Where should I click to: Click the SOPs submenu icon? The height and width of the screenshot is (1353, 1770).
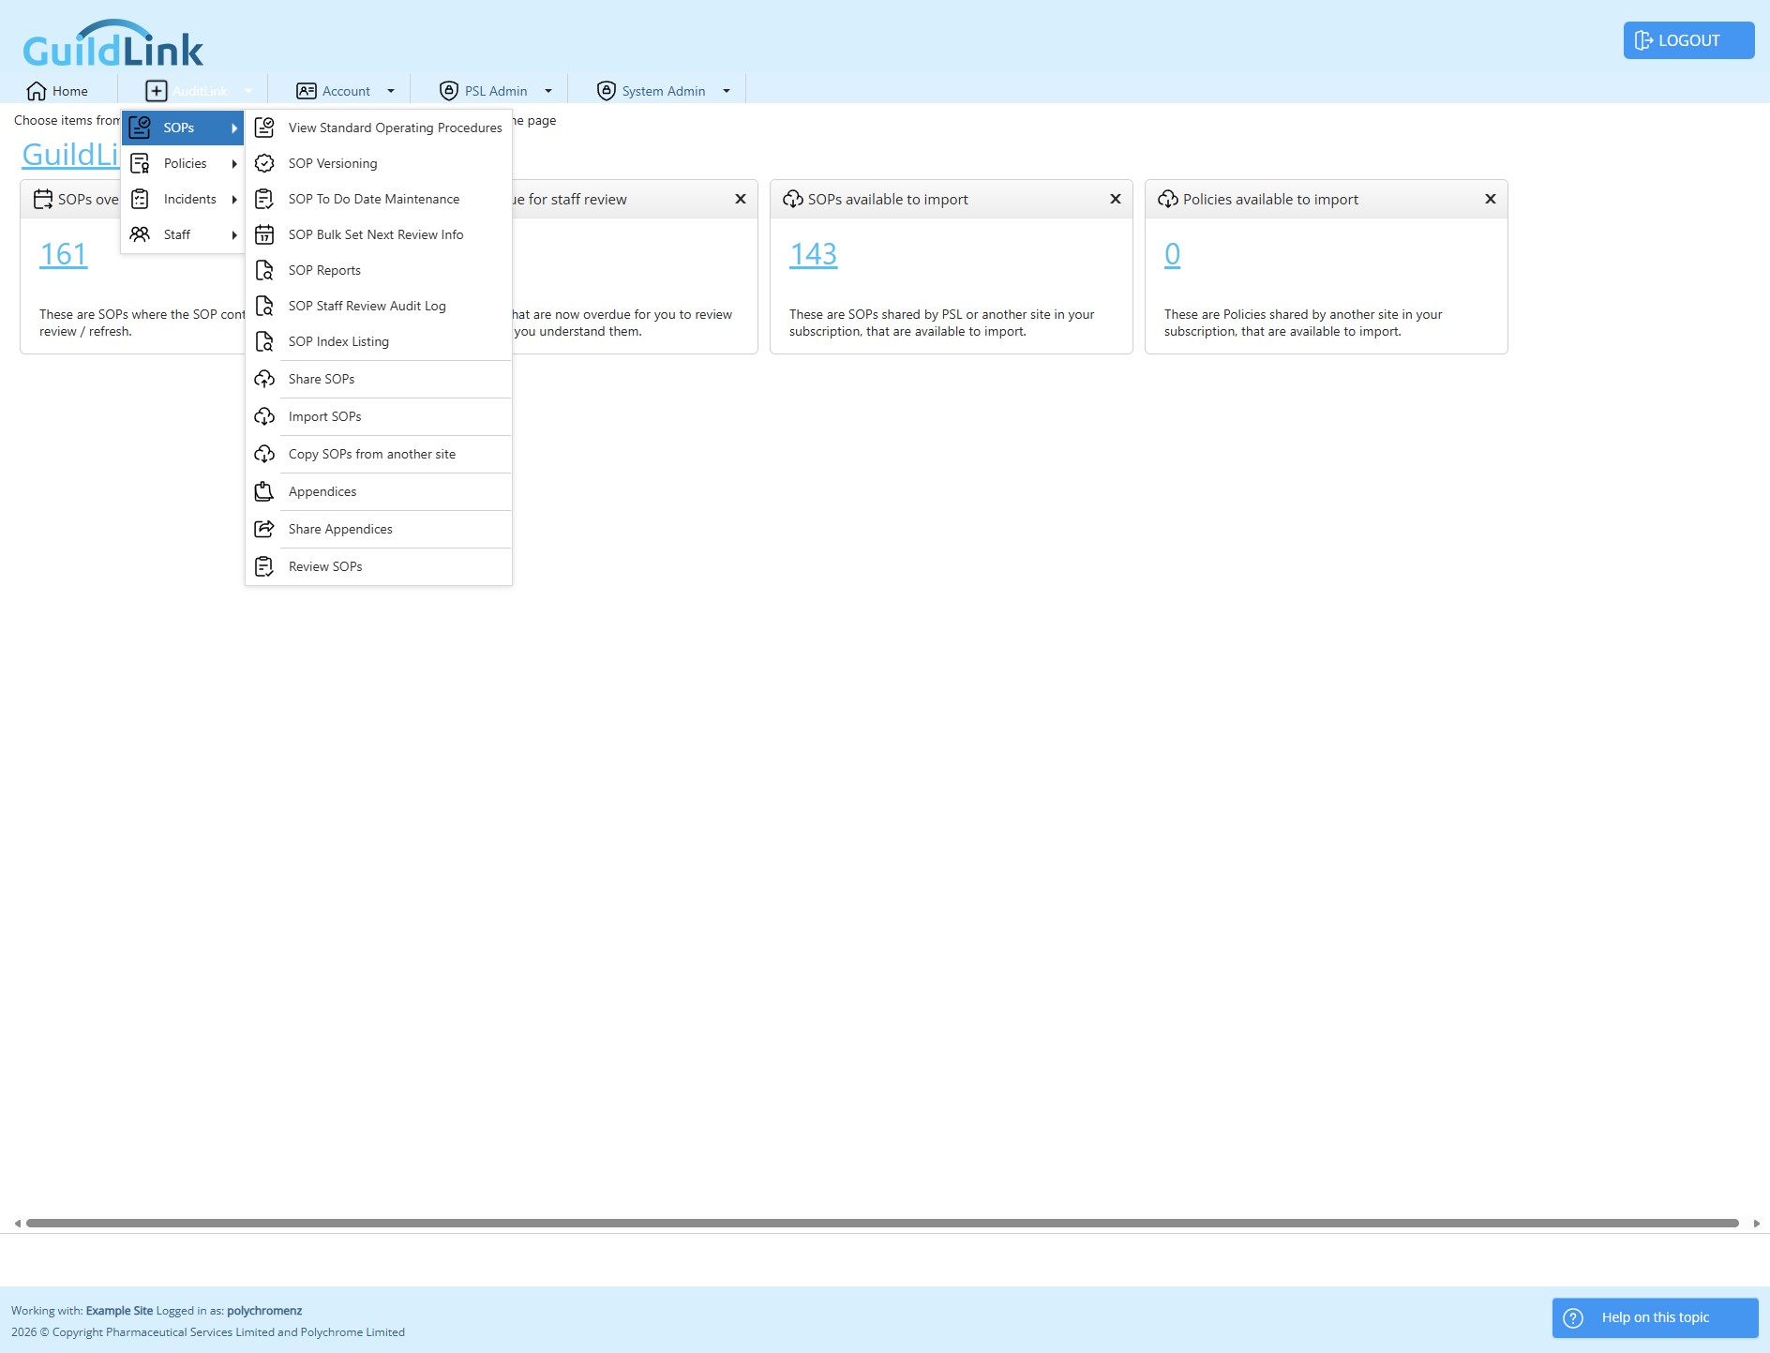(140, 128)
